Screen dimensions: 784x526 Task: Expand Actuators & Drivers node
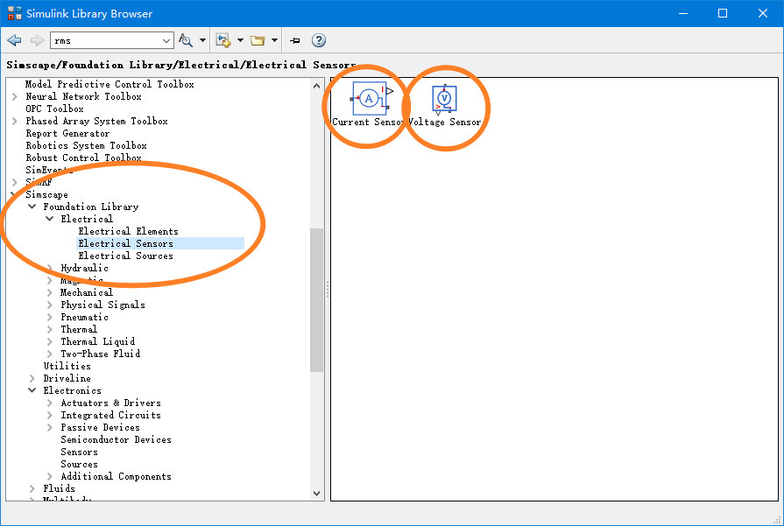click(x=50, y=403)
